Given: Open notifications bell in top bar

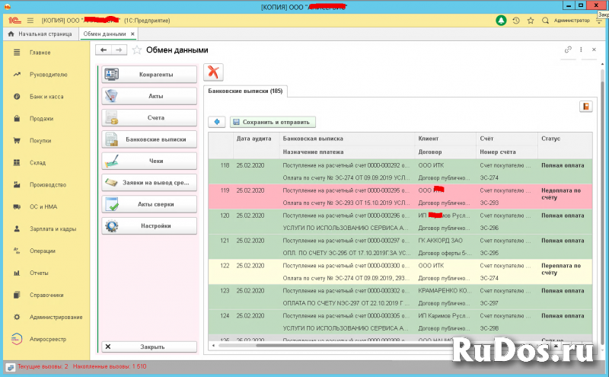Looking at the screenshot, I should [x=500, y=21].
